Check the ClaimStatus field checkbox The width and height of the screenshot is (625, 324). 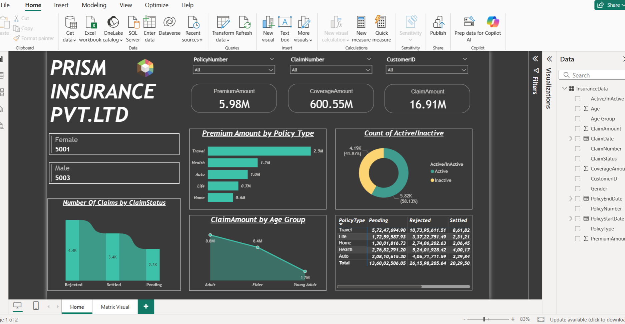point(578,159)
